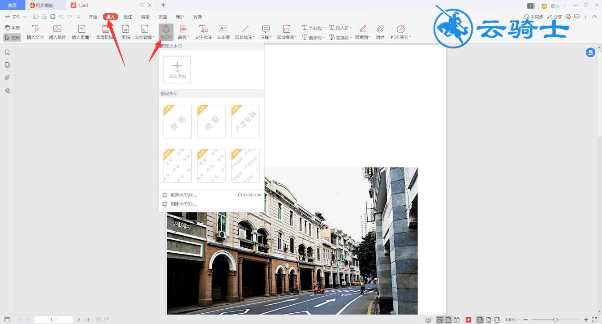Click the 页码 page number tool

point(126,32)
